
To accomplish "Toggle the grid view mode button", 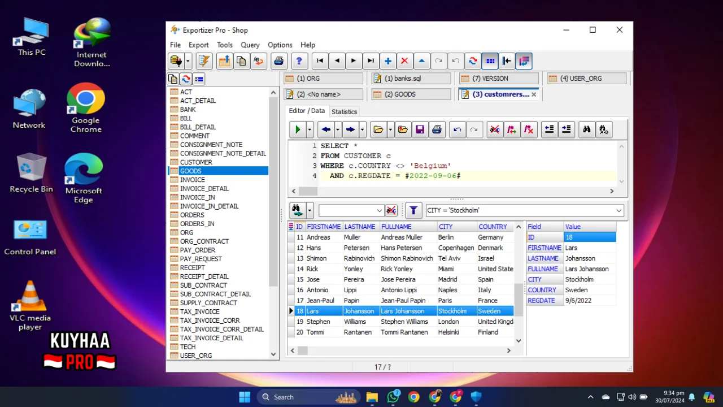I will (490, 61).
